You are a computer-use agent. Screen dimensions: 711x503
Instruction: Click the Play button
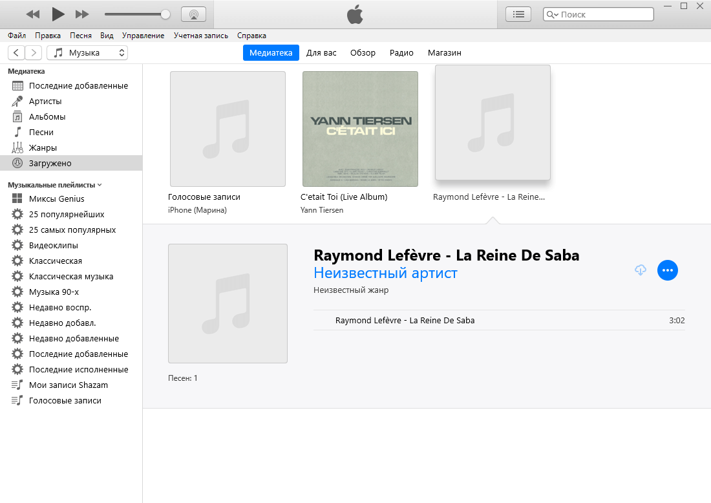58,14
